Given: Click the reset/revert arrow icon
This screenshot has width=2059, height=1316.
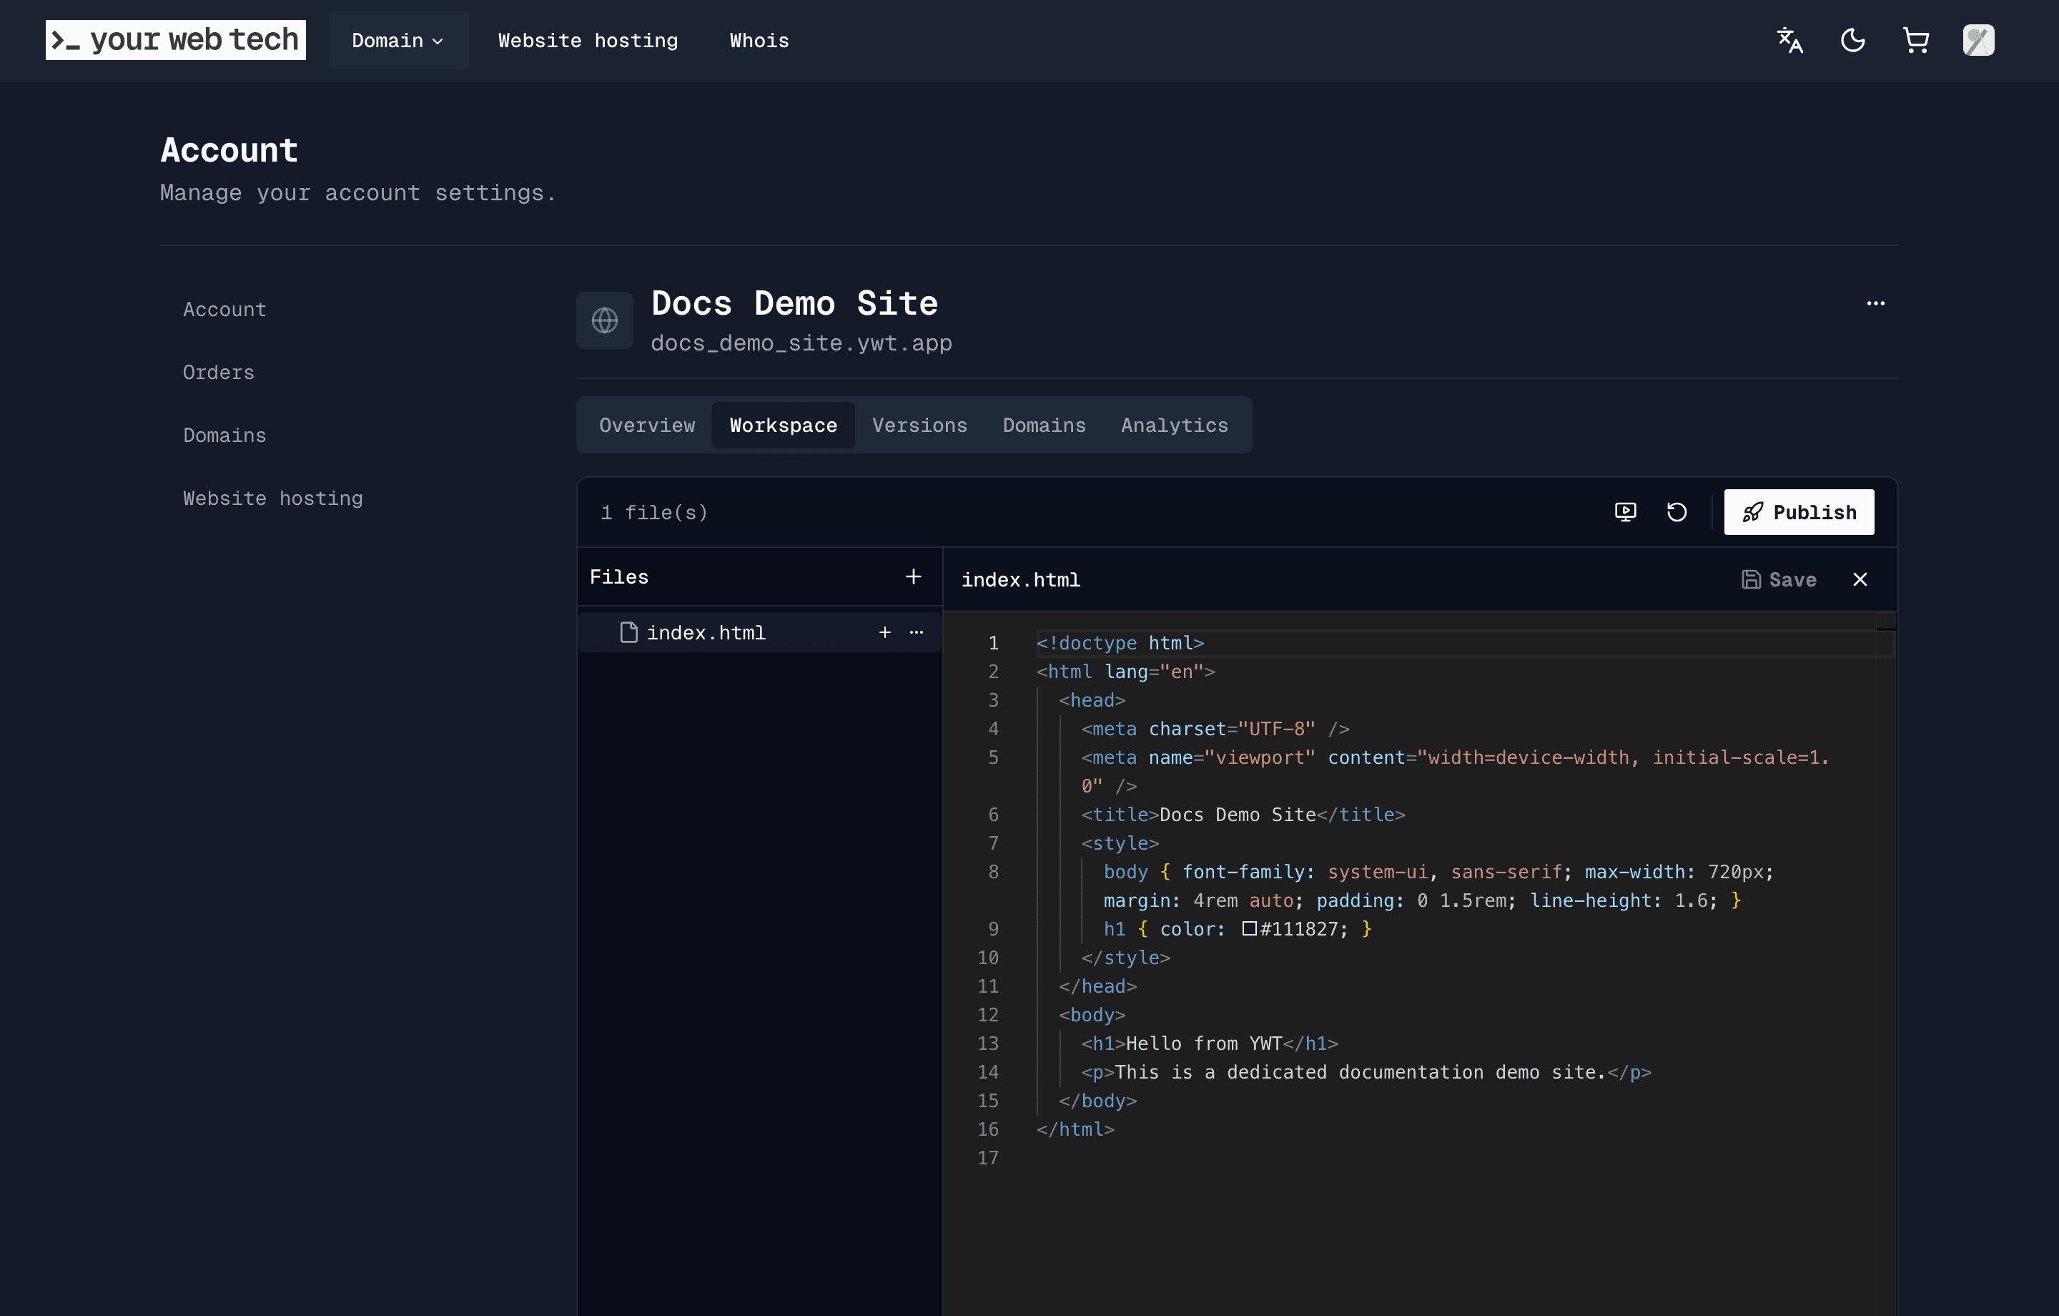Looking at the screenshot, I should click(1677, 511).
